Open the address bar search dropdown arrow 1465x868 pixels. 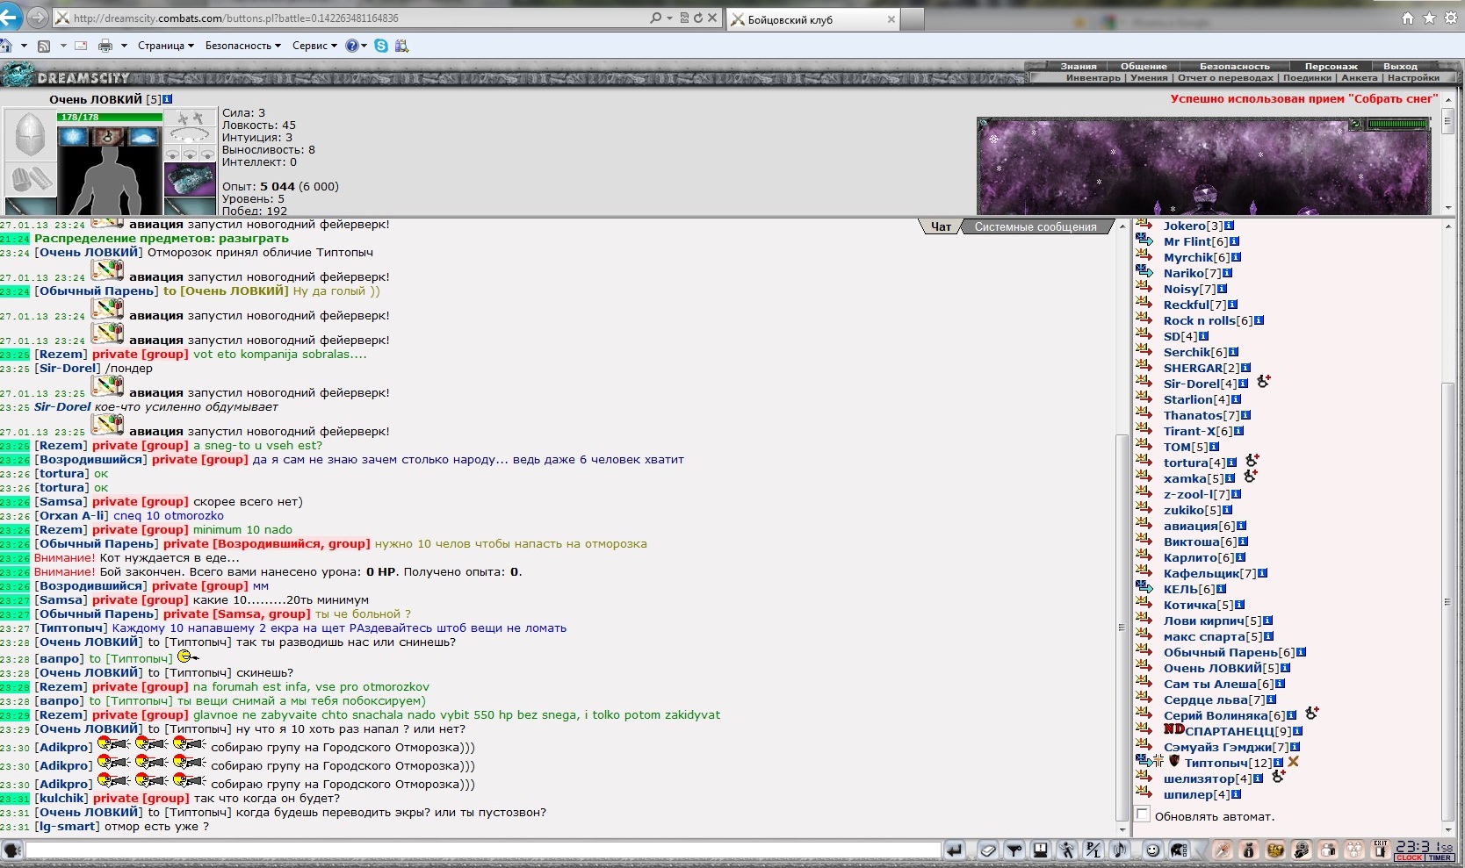(669, 18)
